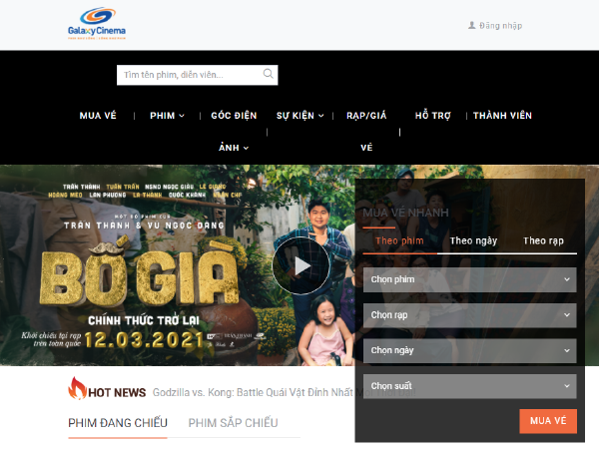Click chevron next to PHIM
This screenshot has height=449, width=599.
182,116
